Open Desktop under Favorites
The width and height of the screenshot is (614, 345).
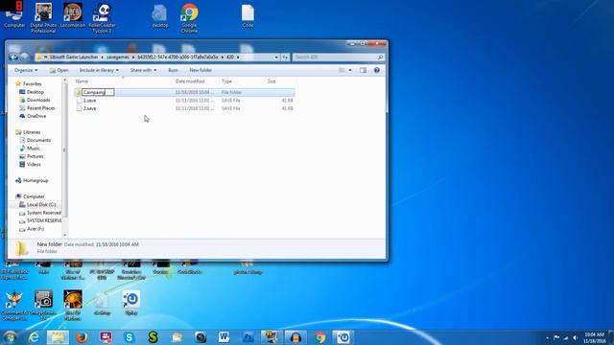pos(35,92)
